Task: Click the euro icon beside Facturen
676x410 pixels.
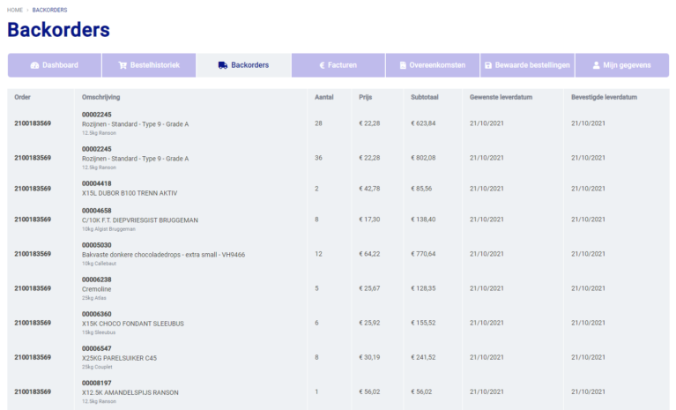Action: 321,65
